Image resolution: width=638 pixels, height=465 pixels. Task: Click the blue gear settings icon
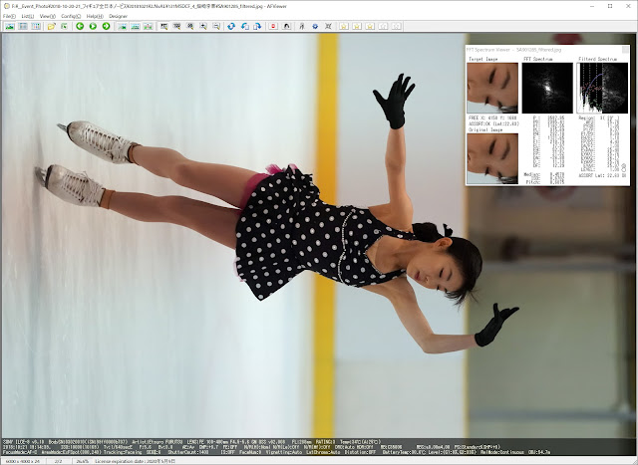tap(315, 26)
